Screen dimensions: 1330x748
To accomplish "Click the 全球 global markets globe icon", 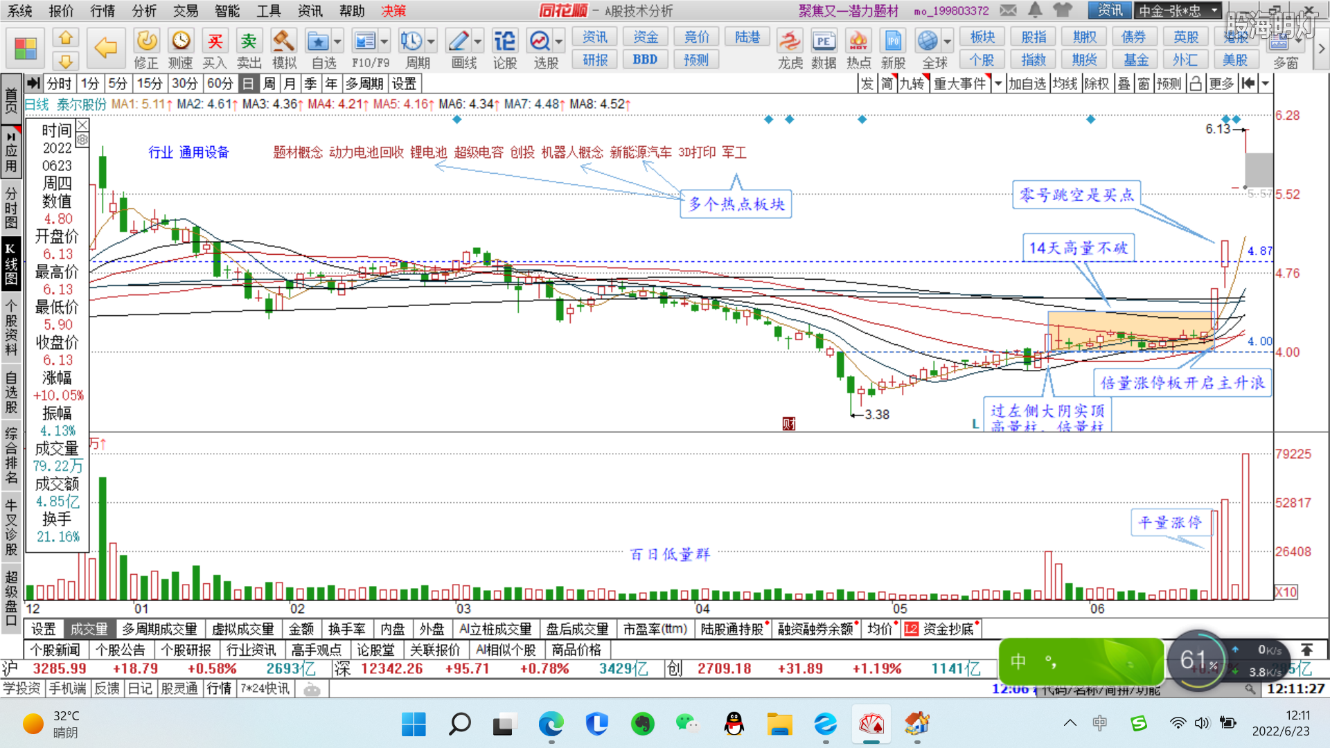I will click(x=928, y=42).
